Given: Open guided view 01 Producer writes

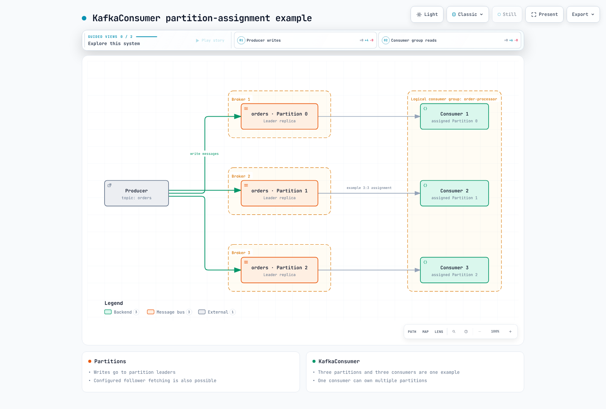Looking at the screenshot, I should coord(305,40).
